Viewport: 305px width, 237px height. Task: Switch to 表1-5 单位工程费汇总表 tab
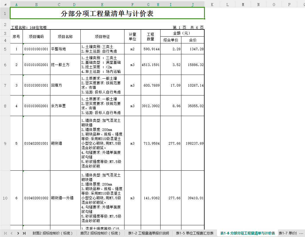pos(195,233)
